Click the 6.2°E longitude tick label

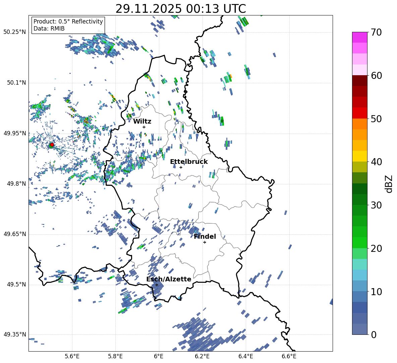[203, 356]
